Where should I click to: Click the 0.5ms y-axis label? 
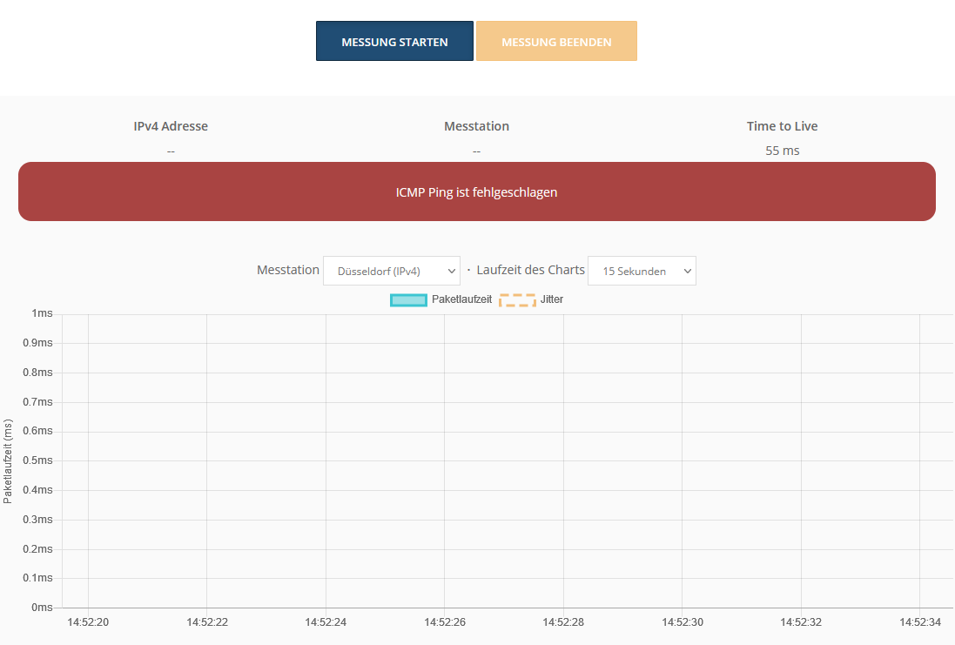click(37, 460)
